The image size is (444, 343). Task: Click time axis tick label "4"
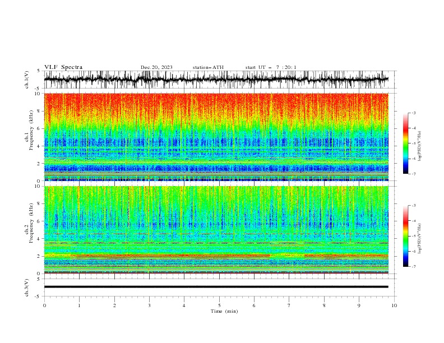[x=184, y=305]
